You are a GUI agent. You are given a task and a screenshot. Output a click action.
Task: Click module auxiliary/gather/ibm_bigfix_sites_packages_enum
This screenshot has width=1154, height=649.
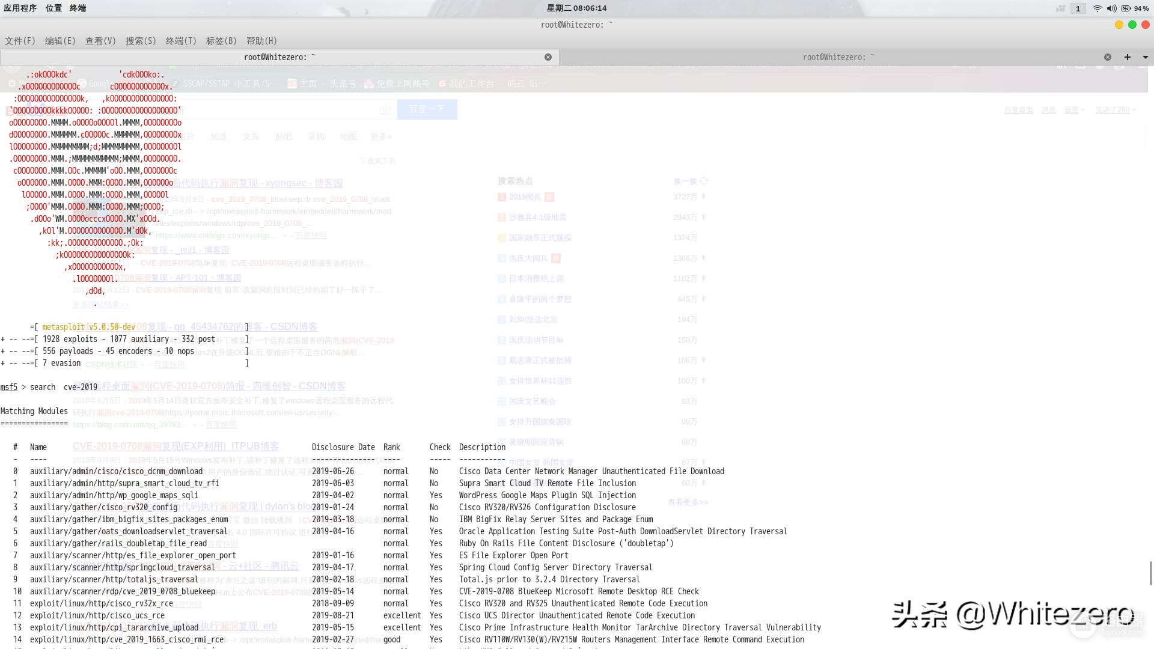coord(129,519)
